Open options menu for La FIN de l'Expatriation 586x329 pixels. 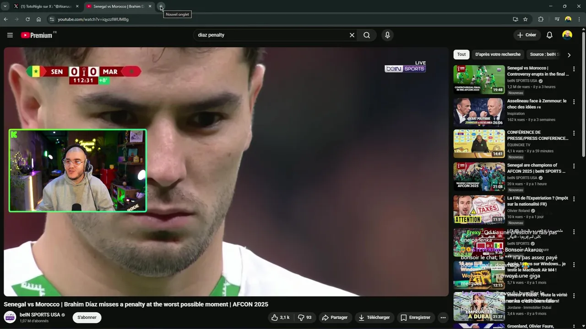tap(574, 199)
